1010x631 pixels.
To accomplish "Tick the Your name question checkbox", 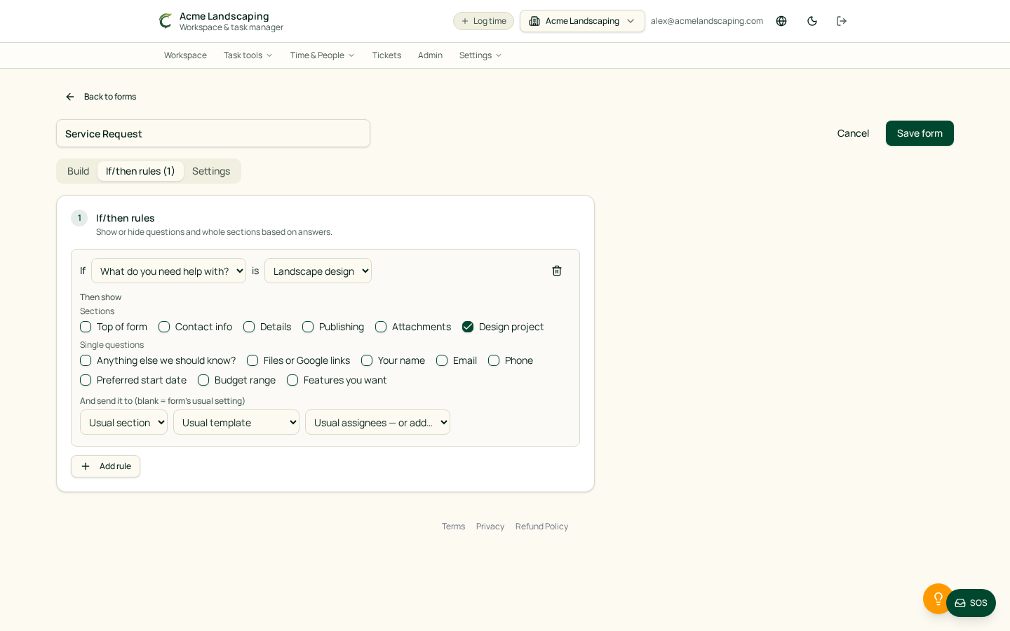I will (x=367, y=360).
